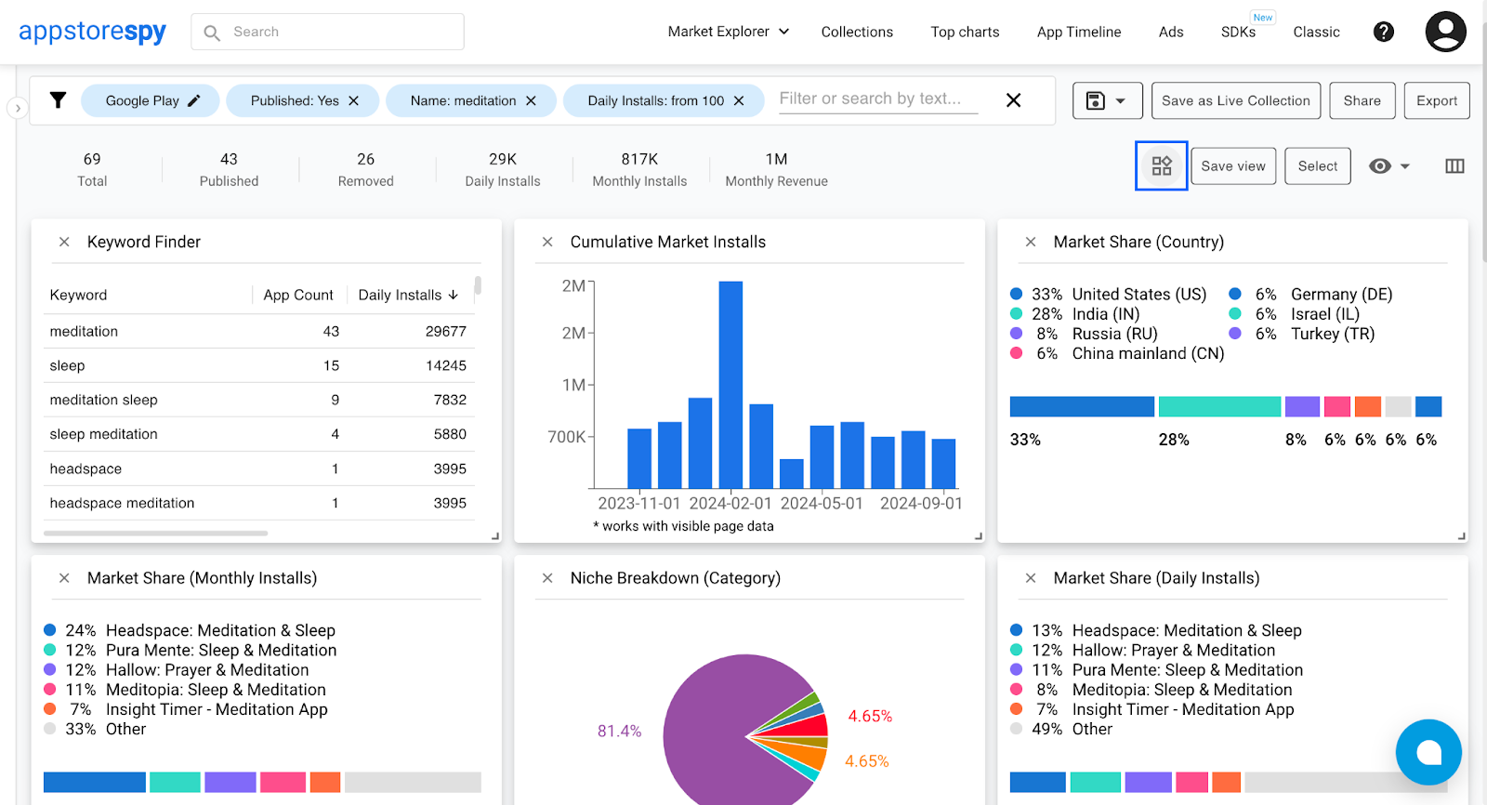Click Cumulative Market Installs resize corner handle

979,536
